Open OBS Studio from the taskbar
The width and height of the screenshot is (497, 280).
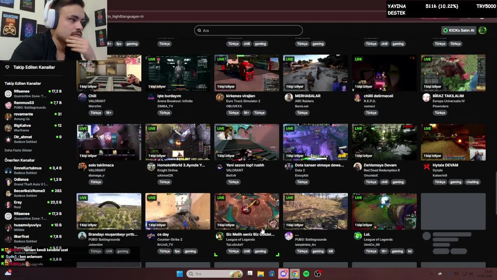coord(318,274)
